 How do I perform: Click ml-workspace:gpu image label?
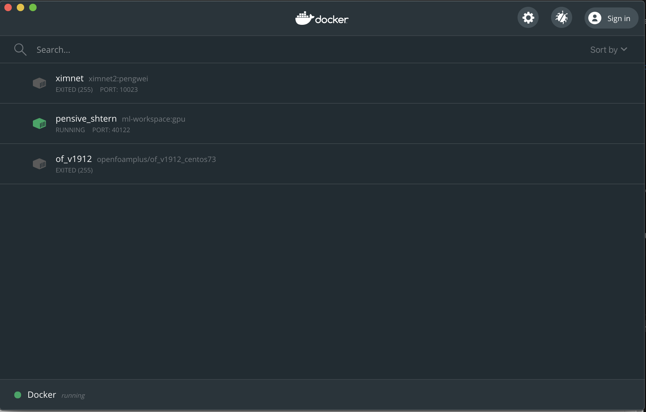point(153,119)
